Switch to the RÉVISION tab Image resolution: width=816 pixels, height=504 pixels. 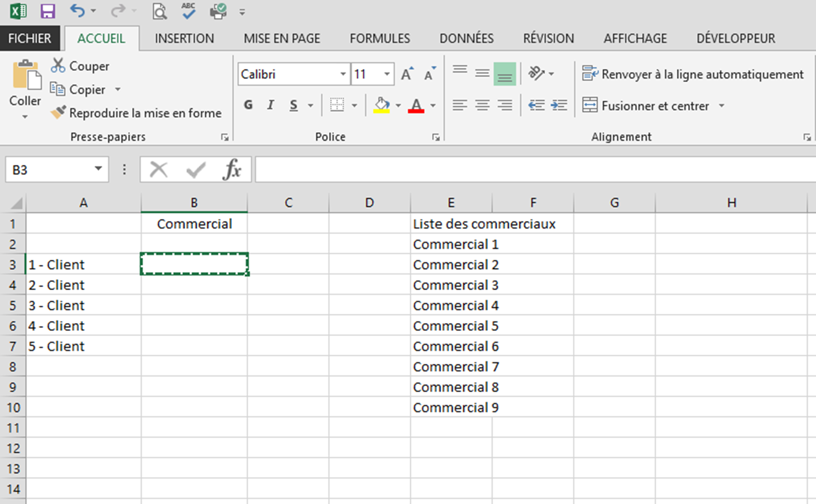point(548,38)
